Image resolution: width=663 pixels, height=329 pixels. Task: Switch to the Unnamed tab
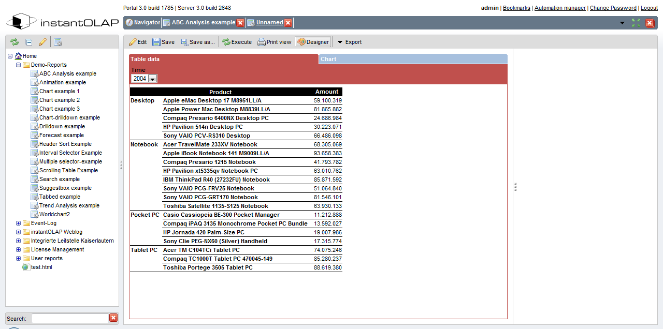[x=265, y=23]
